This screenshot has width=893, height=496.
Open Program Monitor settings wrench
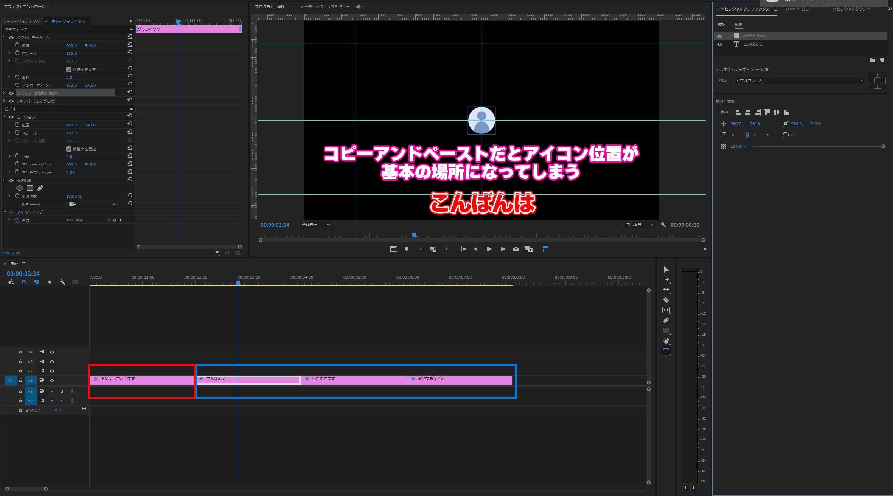point(663,225)
